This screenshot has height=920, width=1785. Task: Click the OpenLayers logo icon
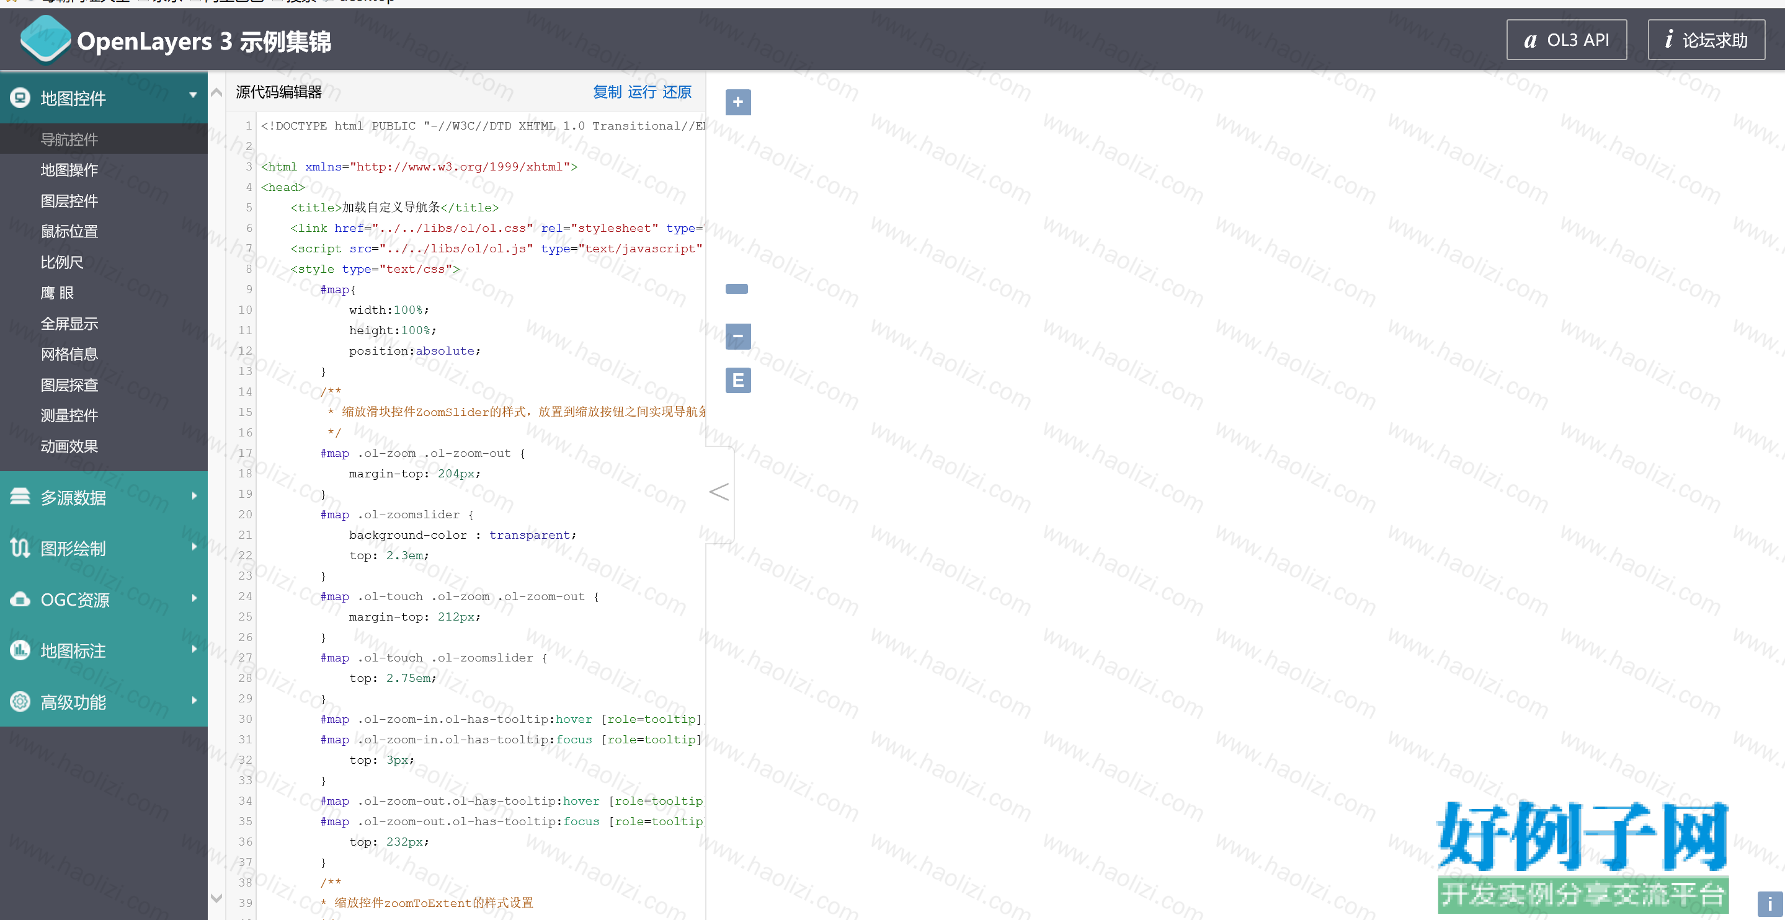pos(46,40)
